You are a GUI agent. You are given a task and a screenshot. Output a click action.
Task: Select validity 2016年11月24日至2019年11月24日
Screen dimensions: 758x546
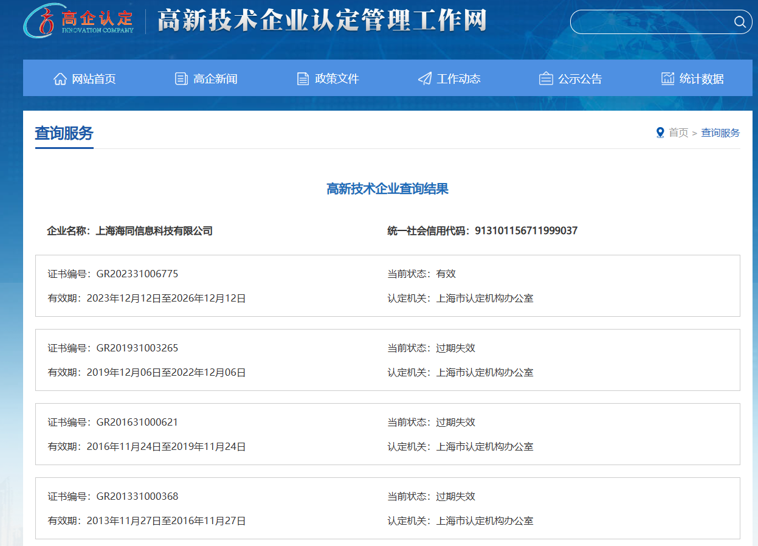pos(167,447)
